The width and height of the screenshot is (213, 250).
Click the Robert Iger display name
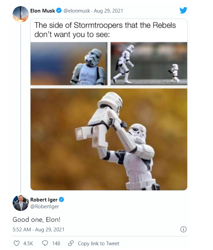(x=44, y=199)
